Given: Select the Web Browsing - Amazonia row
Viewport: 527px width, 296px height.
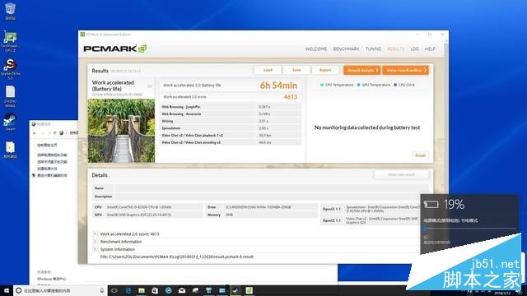Looking at the screenshot, I should click(x=231, y=113).
